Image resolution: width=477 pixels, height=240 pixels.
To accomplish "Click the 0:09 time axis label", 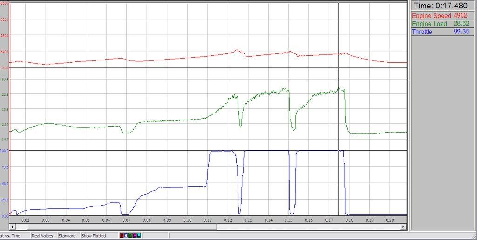I will click(167, 220).
